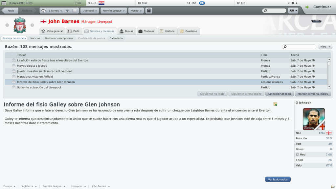Expand the bottom bar Premier League menu

click(54, 186)
